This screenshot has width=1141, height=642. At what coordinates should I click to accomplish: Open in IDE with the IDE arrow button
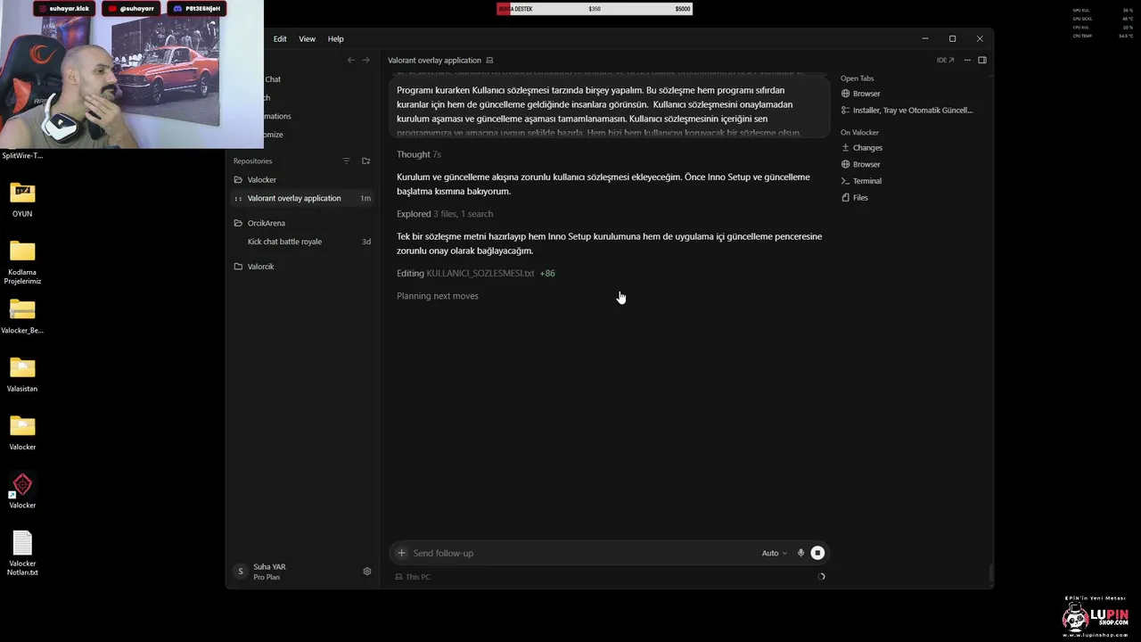(x=945, y=60)
